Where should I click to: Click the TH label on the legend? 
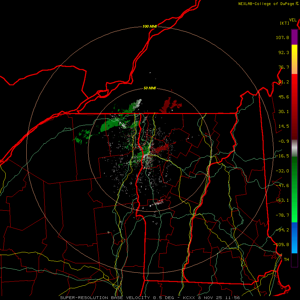286,260
